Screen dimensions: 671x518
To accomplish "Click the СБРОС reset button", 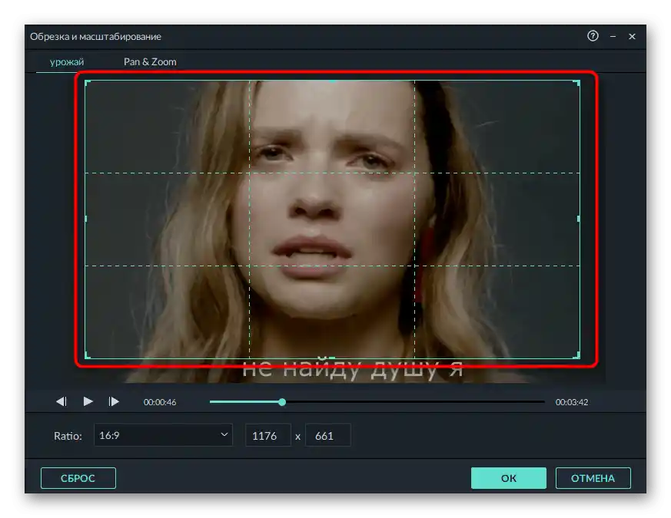I will tap(78, 478).
